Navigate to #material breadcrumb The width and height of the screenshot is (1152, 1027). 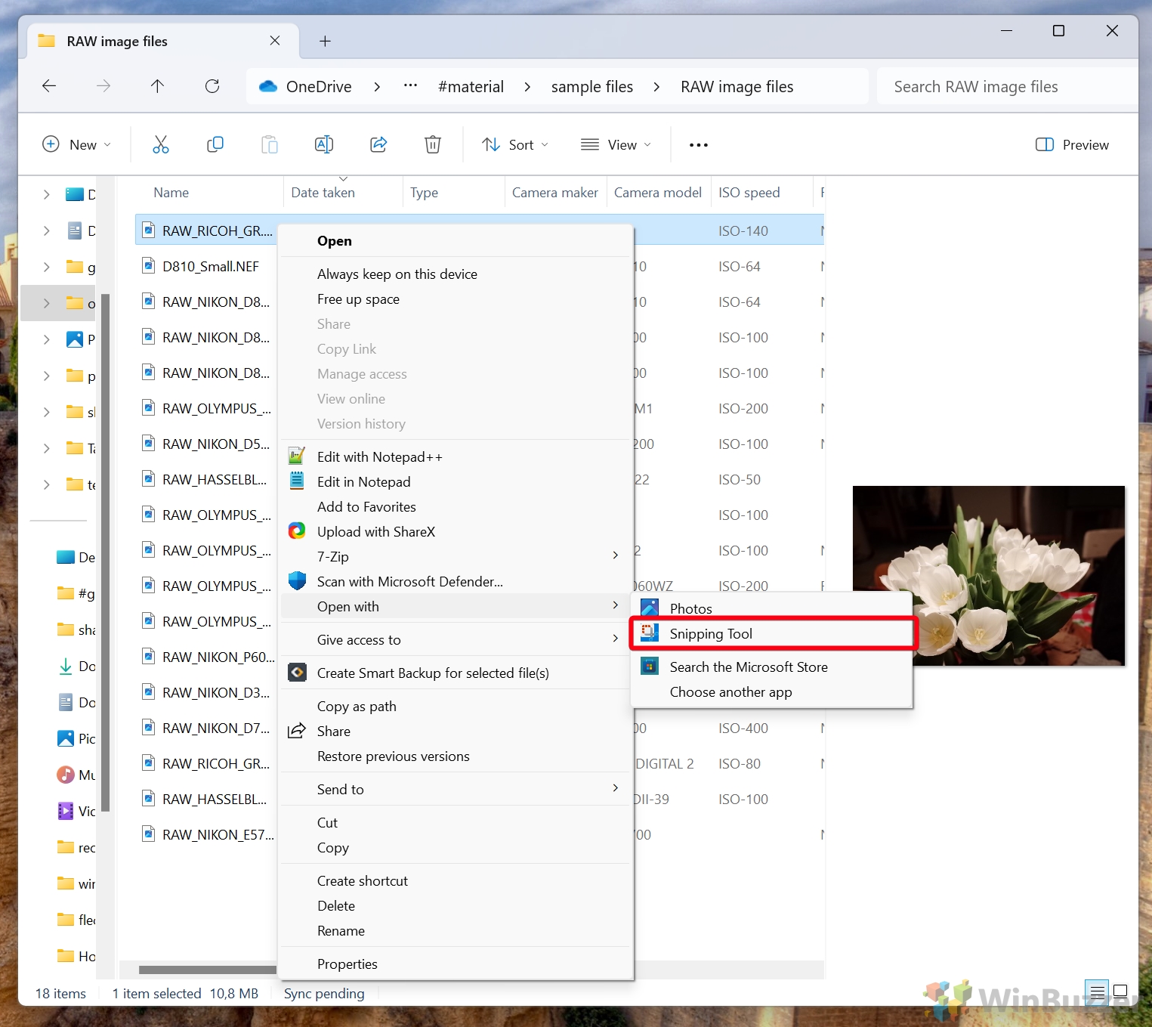tap(471, 87)
